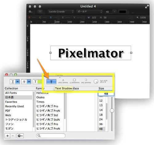Click the Collection list scrollbar

coord(34,110)
